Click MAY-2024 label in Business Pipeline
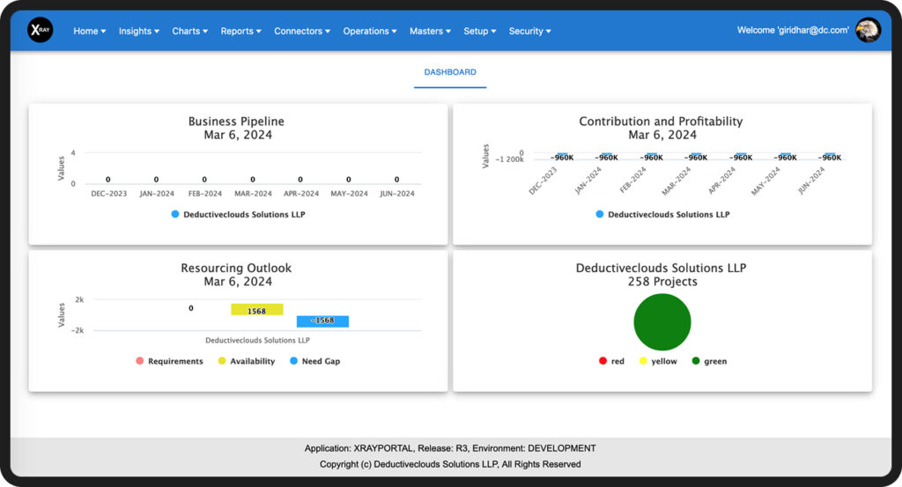 pos(349,194)
